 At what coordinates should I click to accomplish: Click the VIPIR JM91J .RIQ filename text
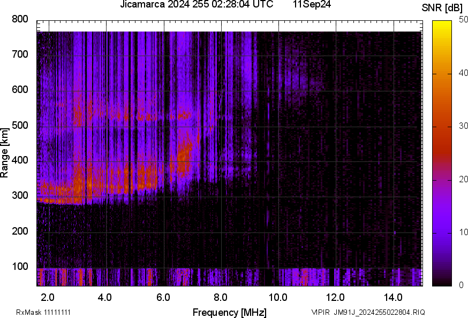coord(368,312)
